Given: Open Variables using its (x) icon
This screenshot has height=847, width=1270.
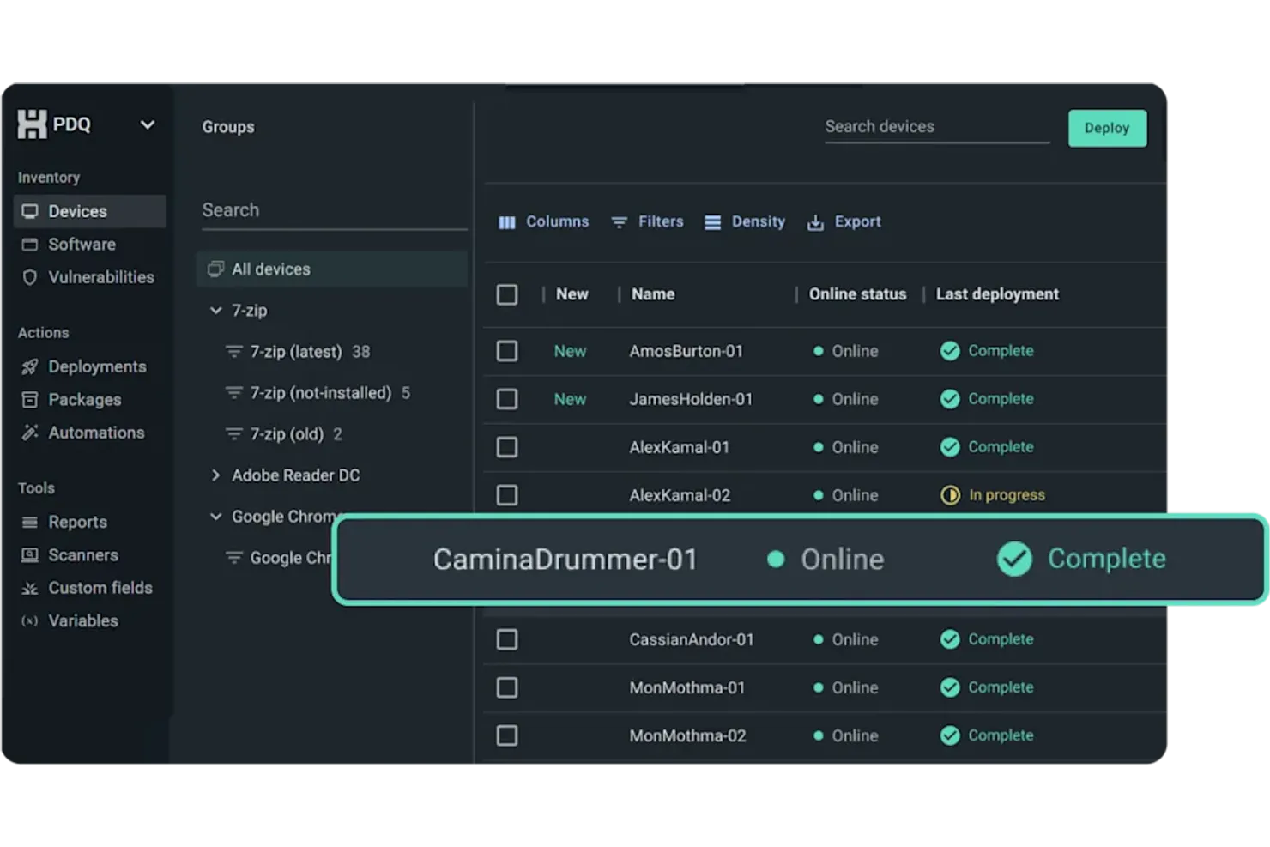Looking at the screenshot, I should tap(28, 620).
